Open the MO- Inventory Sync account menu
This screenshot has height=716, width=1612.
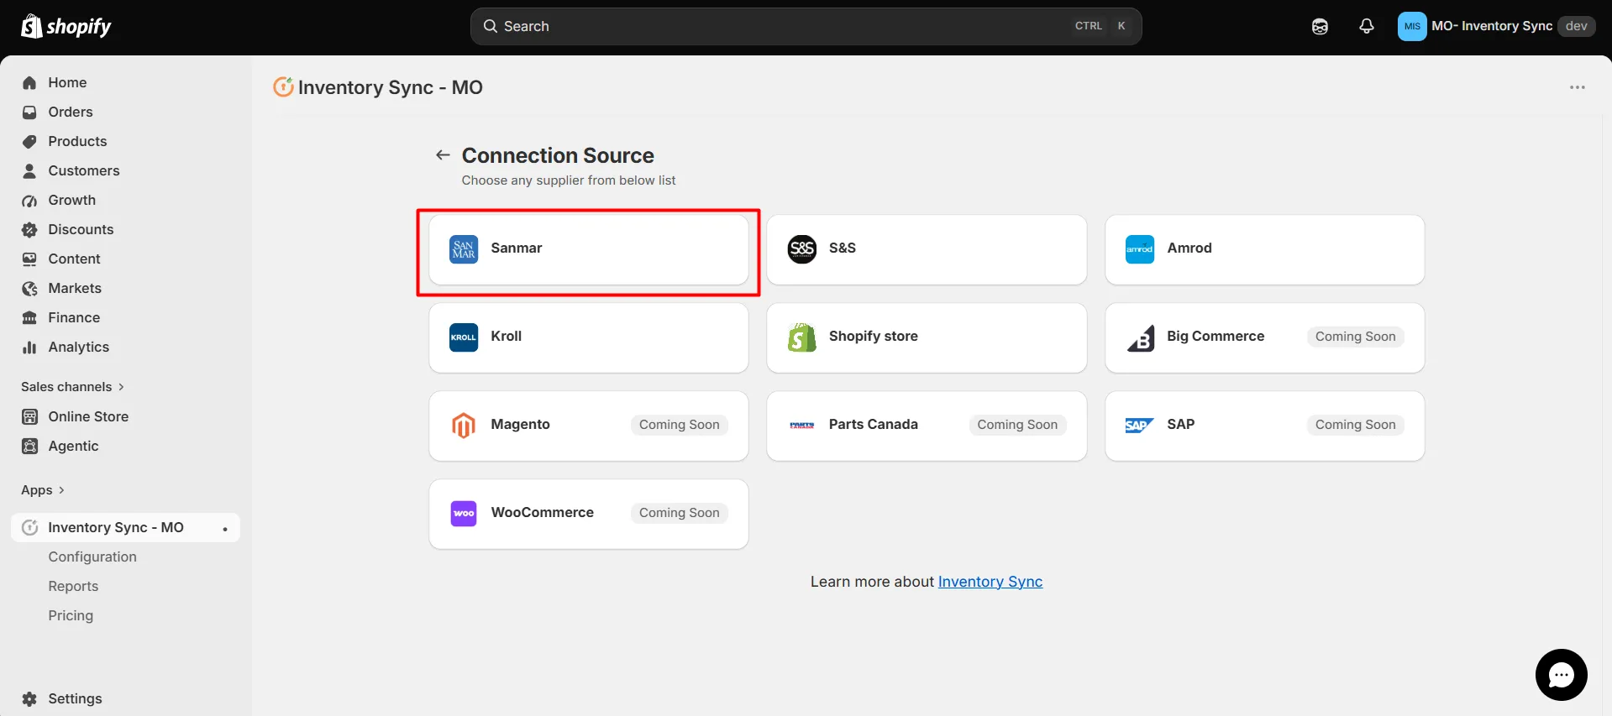[x=1496, y=26]
